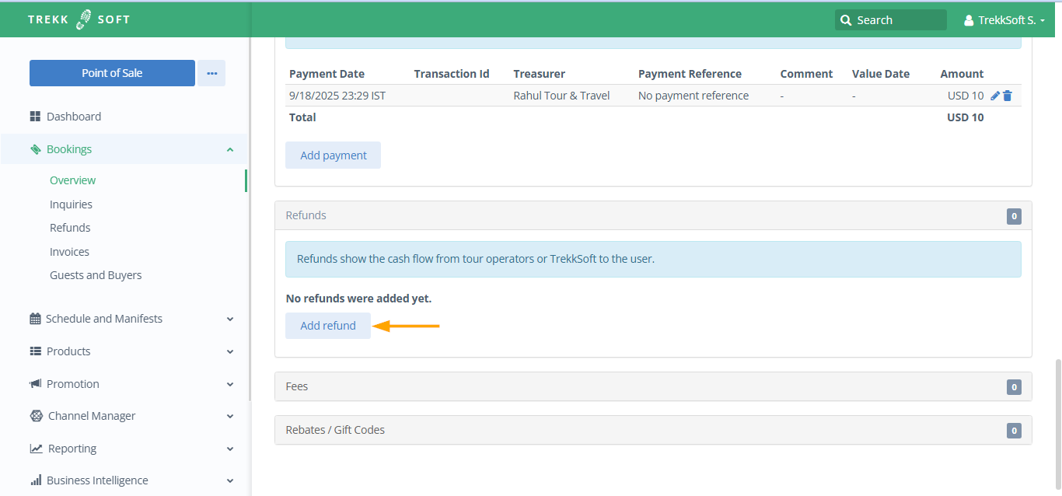Viewport: 1062px width, 496px height.
Task: Open the Point of Sale more options button
Action: pyautogui.click(x=211, y=73)
